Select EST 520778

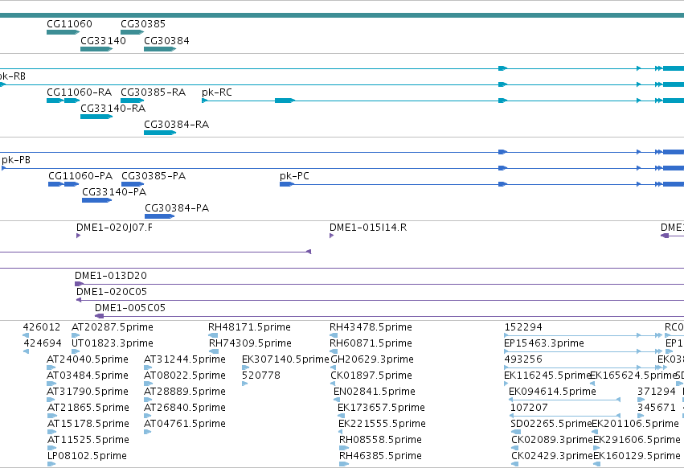(244, 384)
